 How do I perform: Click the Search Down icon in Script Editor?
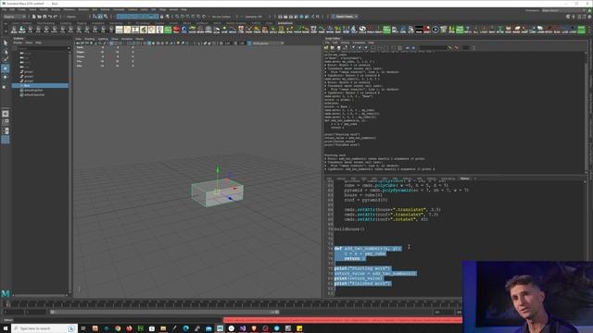click(x=449, y=48)
